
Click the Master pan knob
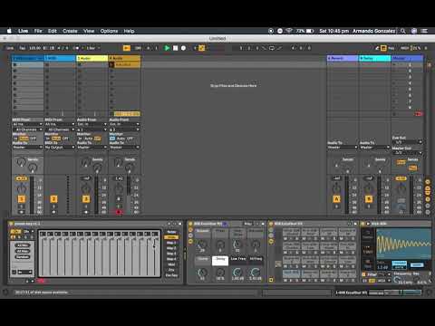click(401, 189)
